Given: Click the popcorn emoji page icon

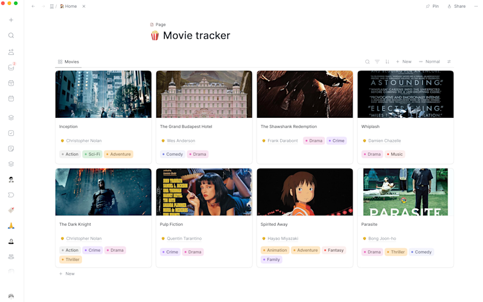Looking at the screenshot, I should click(x=155, y=36).
